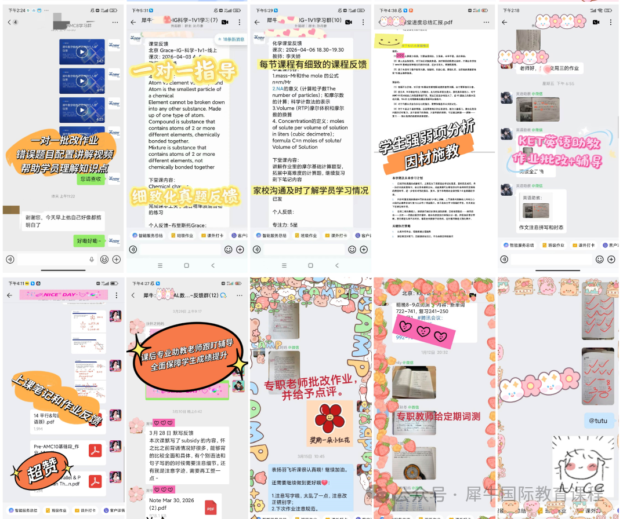The image size is (623, 519).
Task: Select 课外打卡 tab in IG-1V1学习群(10) chat
Action: coord(336,236)
